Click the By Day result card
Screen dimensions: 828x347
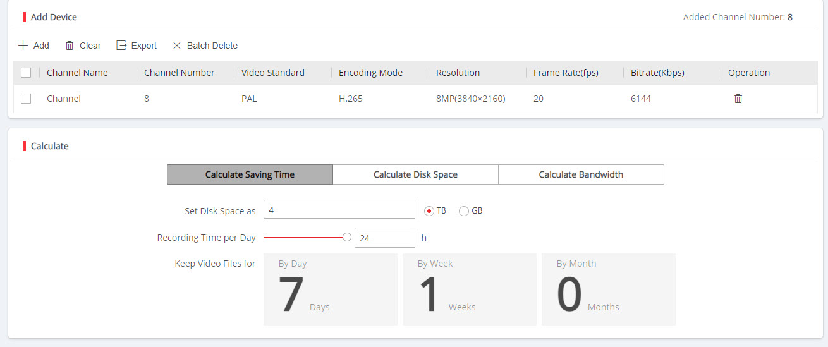click(330, 289)
